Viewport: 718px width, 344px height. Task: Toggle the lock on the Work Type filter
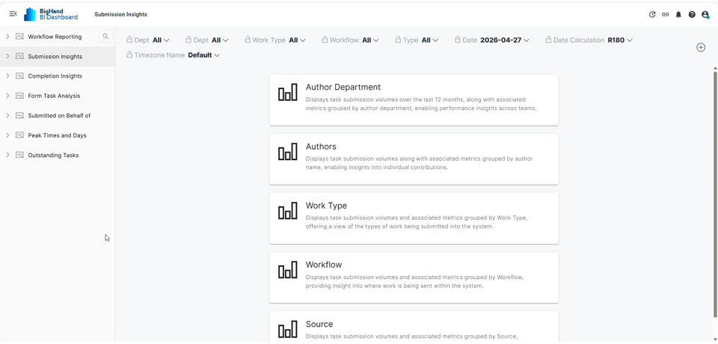click(248, 40)
